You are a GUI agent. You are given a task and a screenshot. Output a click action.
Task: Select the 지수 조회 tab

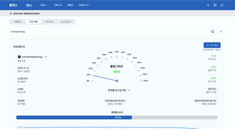[34, 22]
